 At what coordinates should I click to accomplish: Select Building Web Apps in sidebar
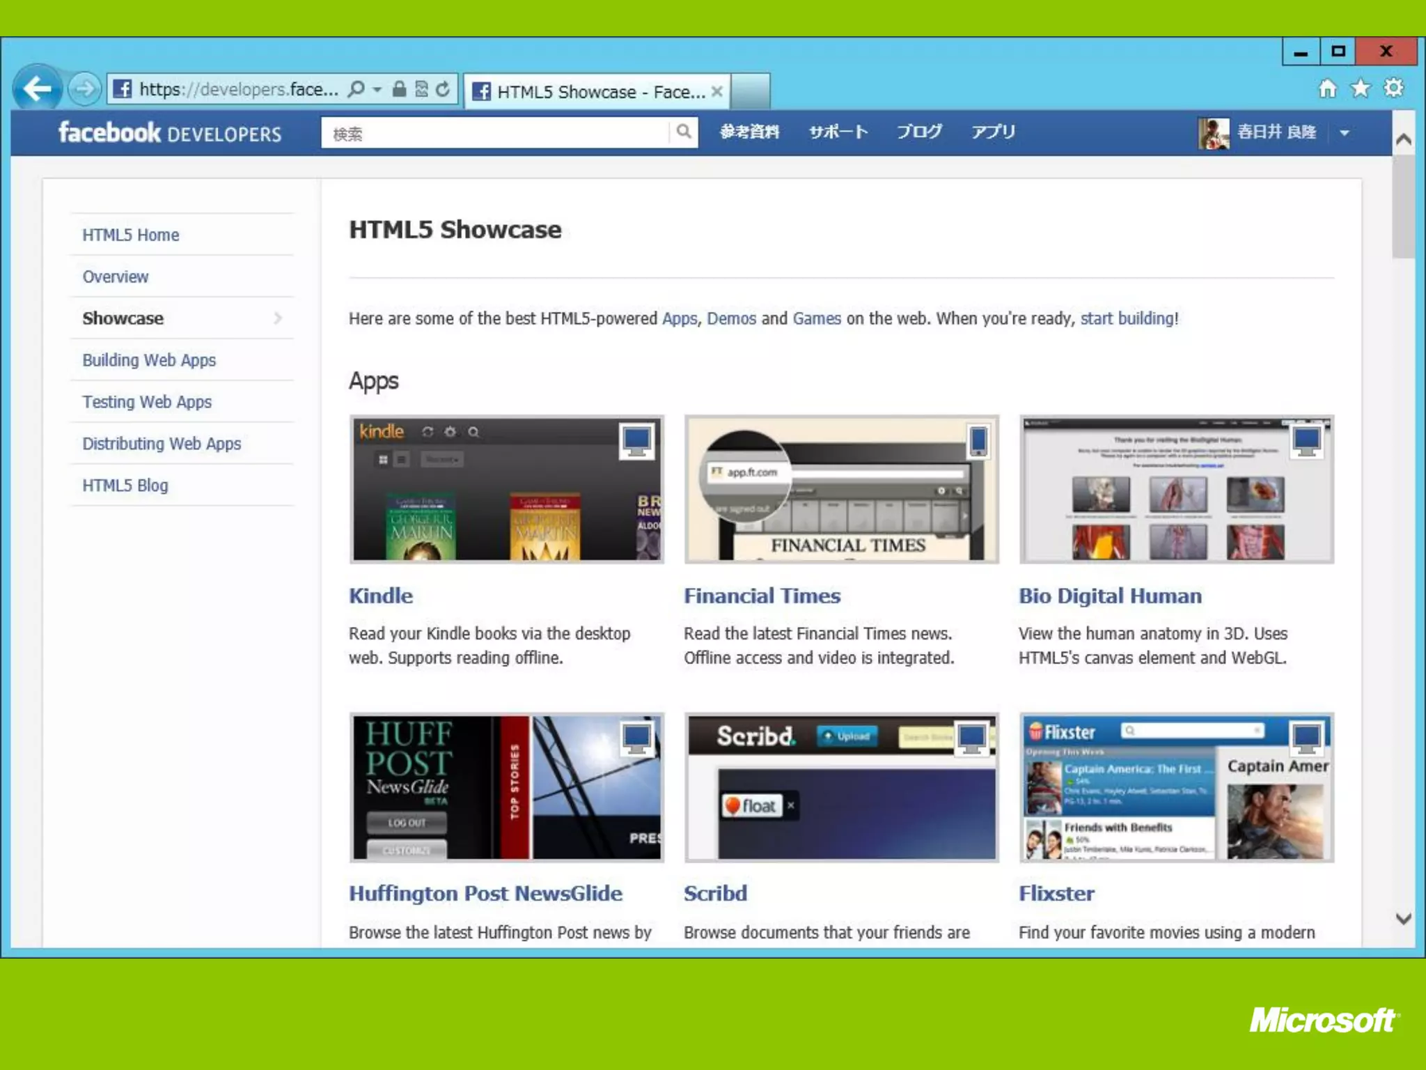pos(149,360)
